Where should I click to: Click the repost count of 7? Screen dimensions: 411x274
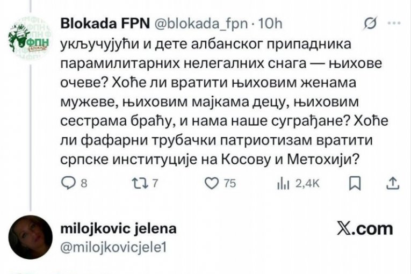[x=155, y=184]
